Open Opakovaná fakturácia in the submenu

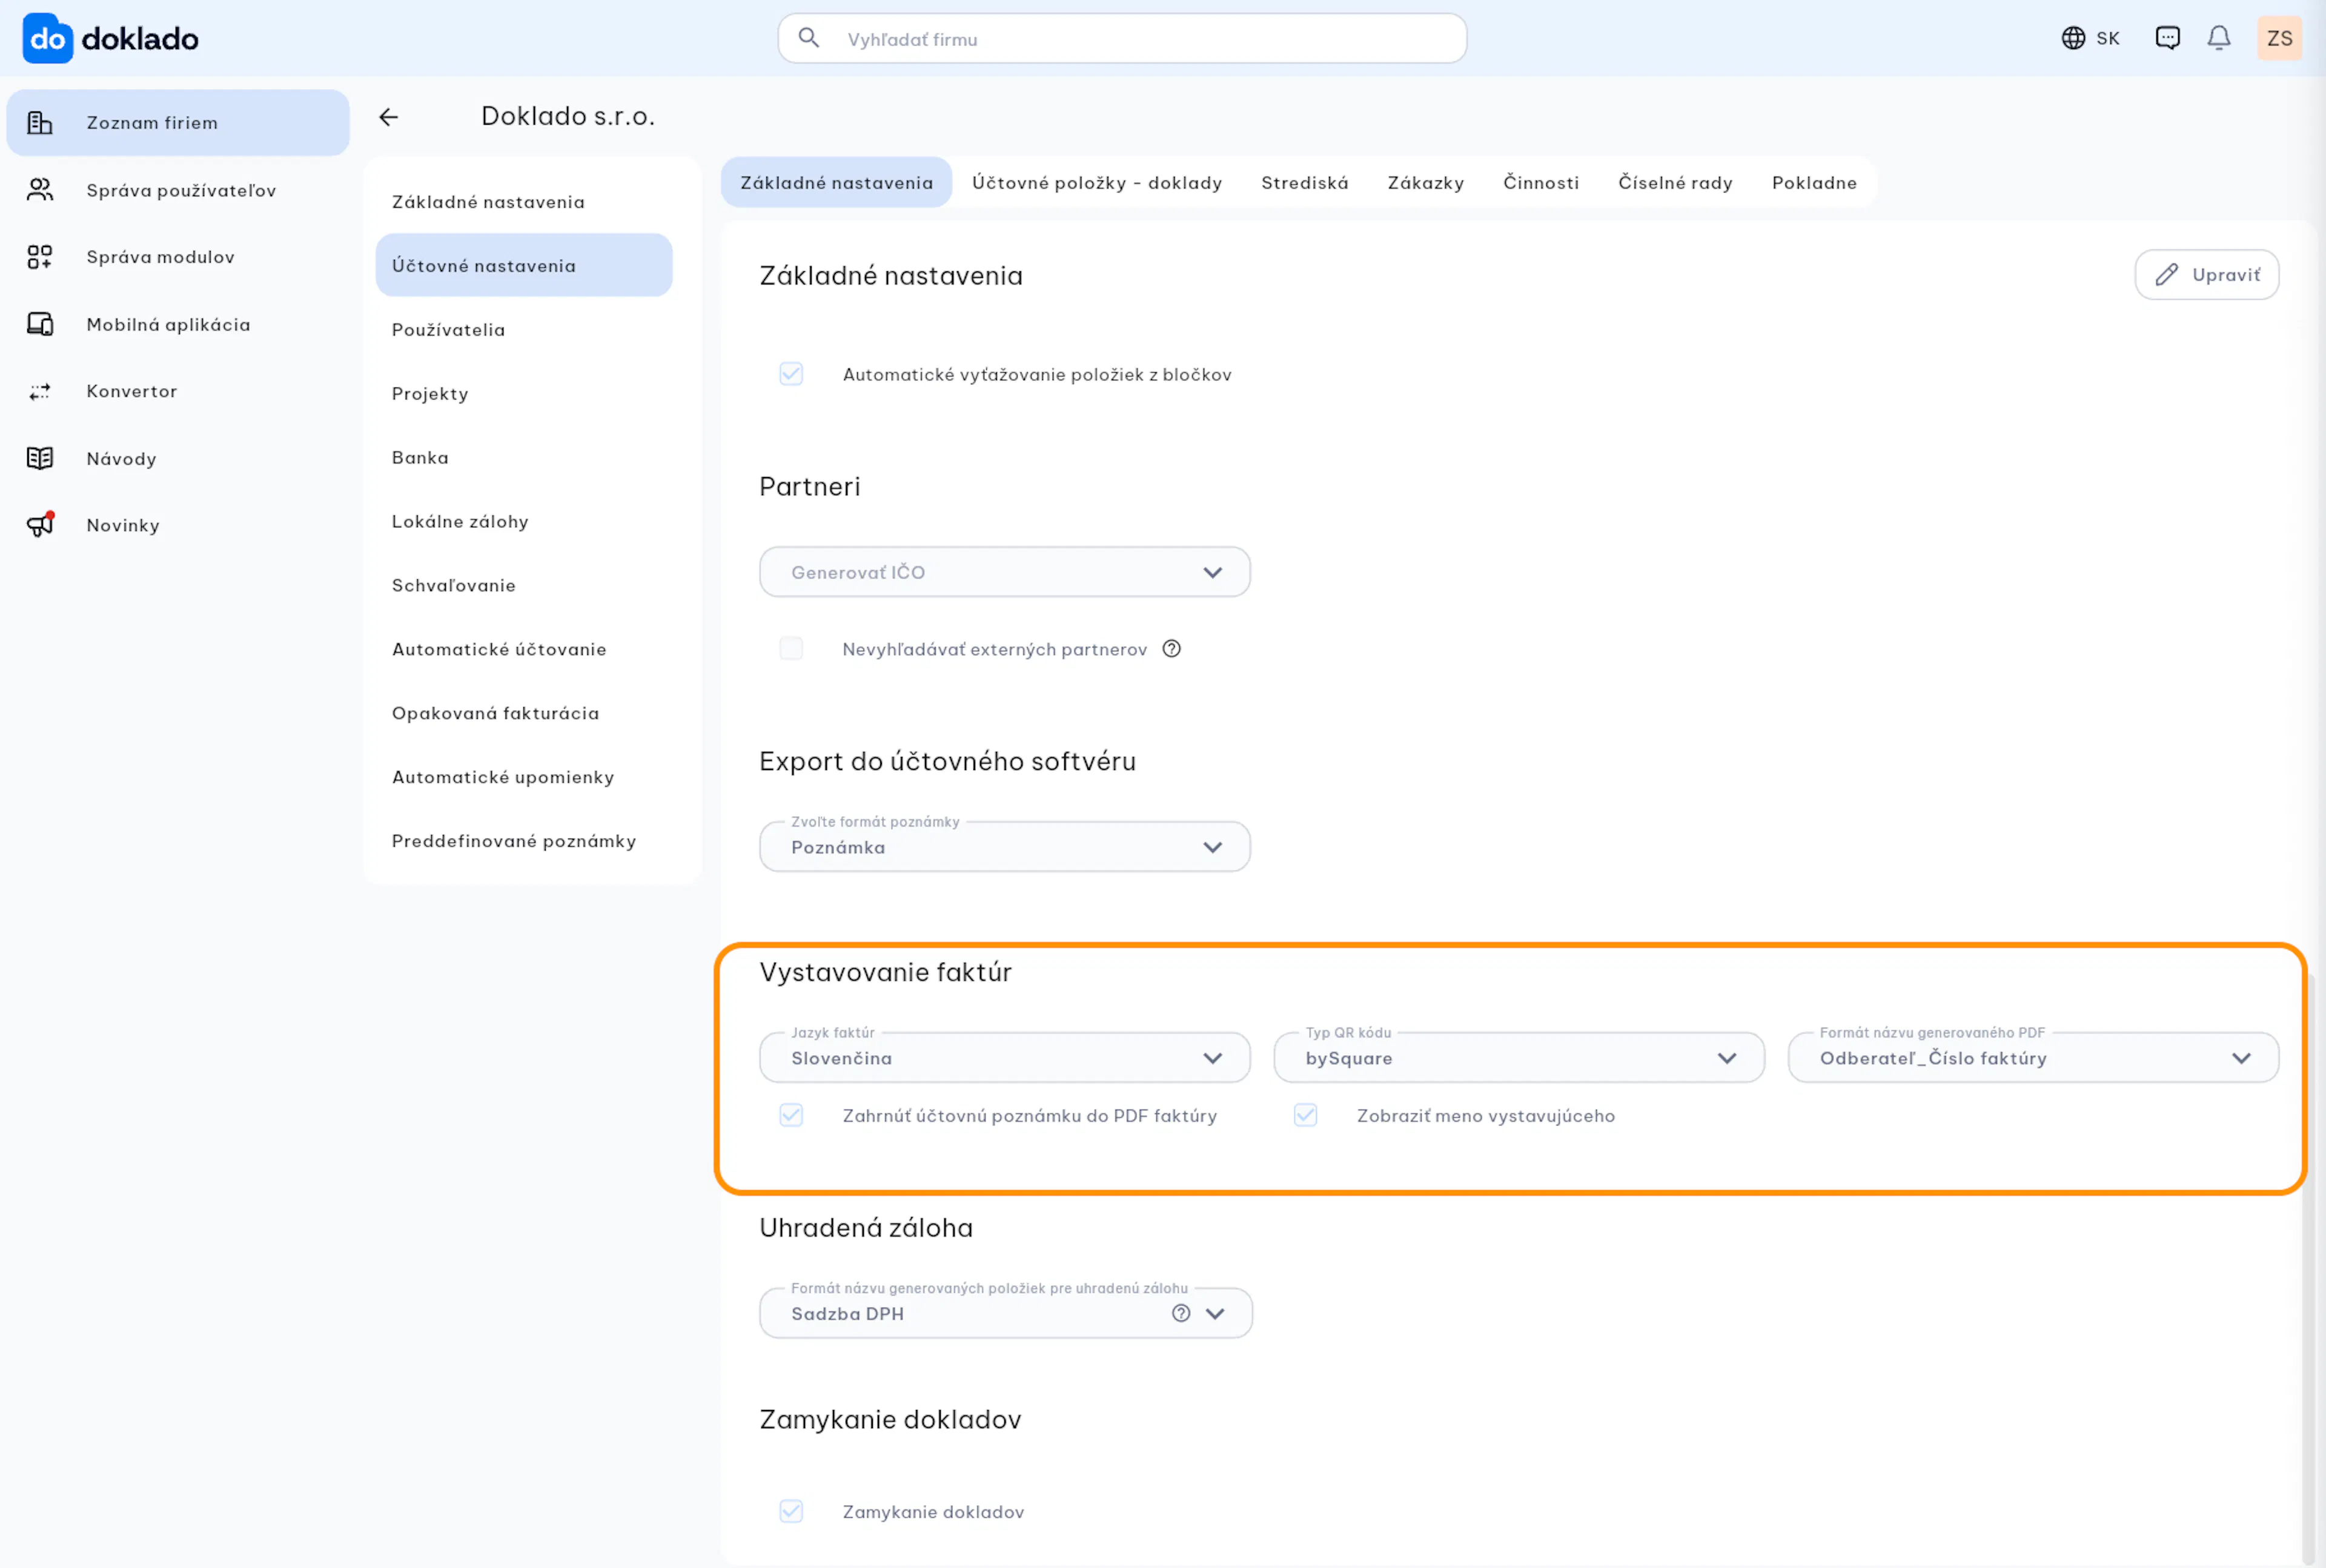tap(524, 713)
